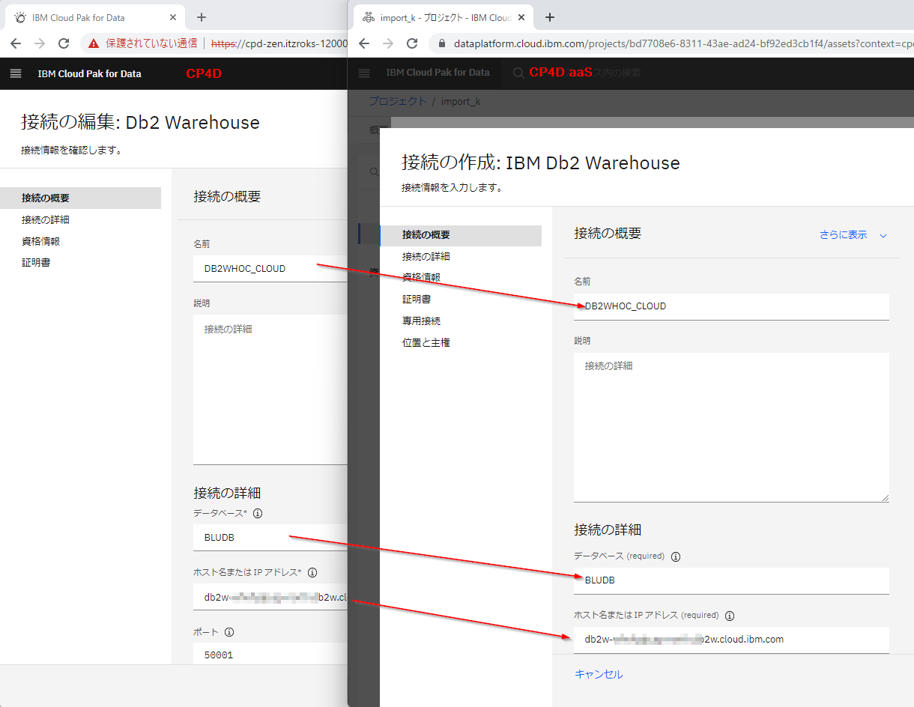
Task: Click IBM Cloud Pak for Data title in the left header
Action: pyautogui.click(x=89, y=73)
